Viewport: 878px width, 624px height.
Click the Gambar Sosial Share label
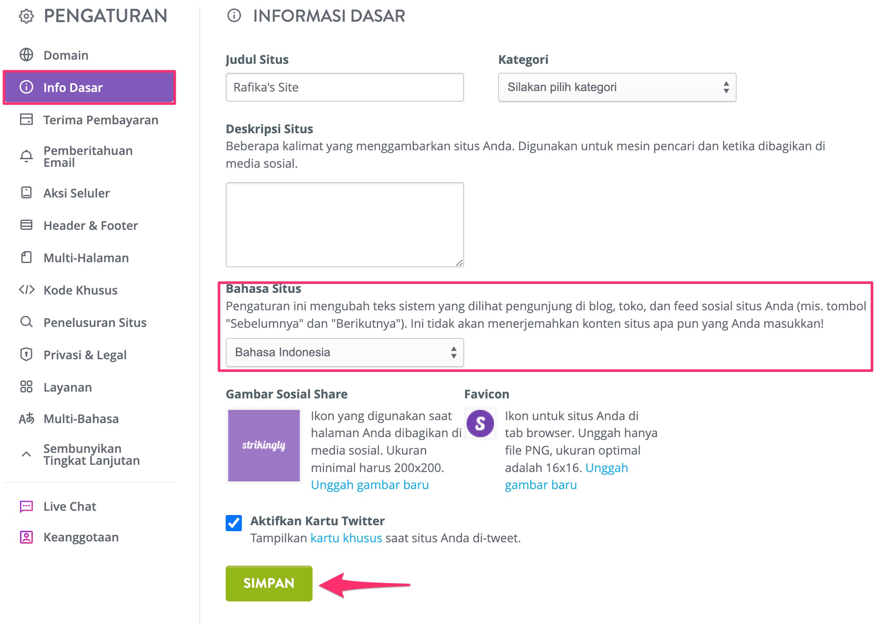(287, 394)
